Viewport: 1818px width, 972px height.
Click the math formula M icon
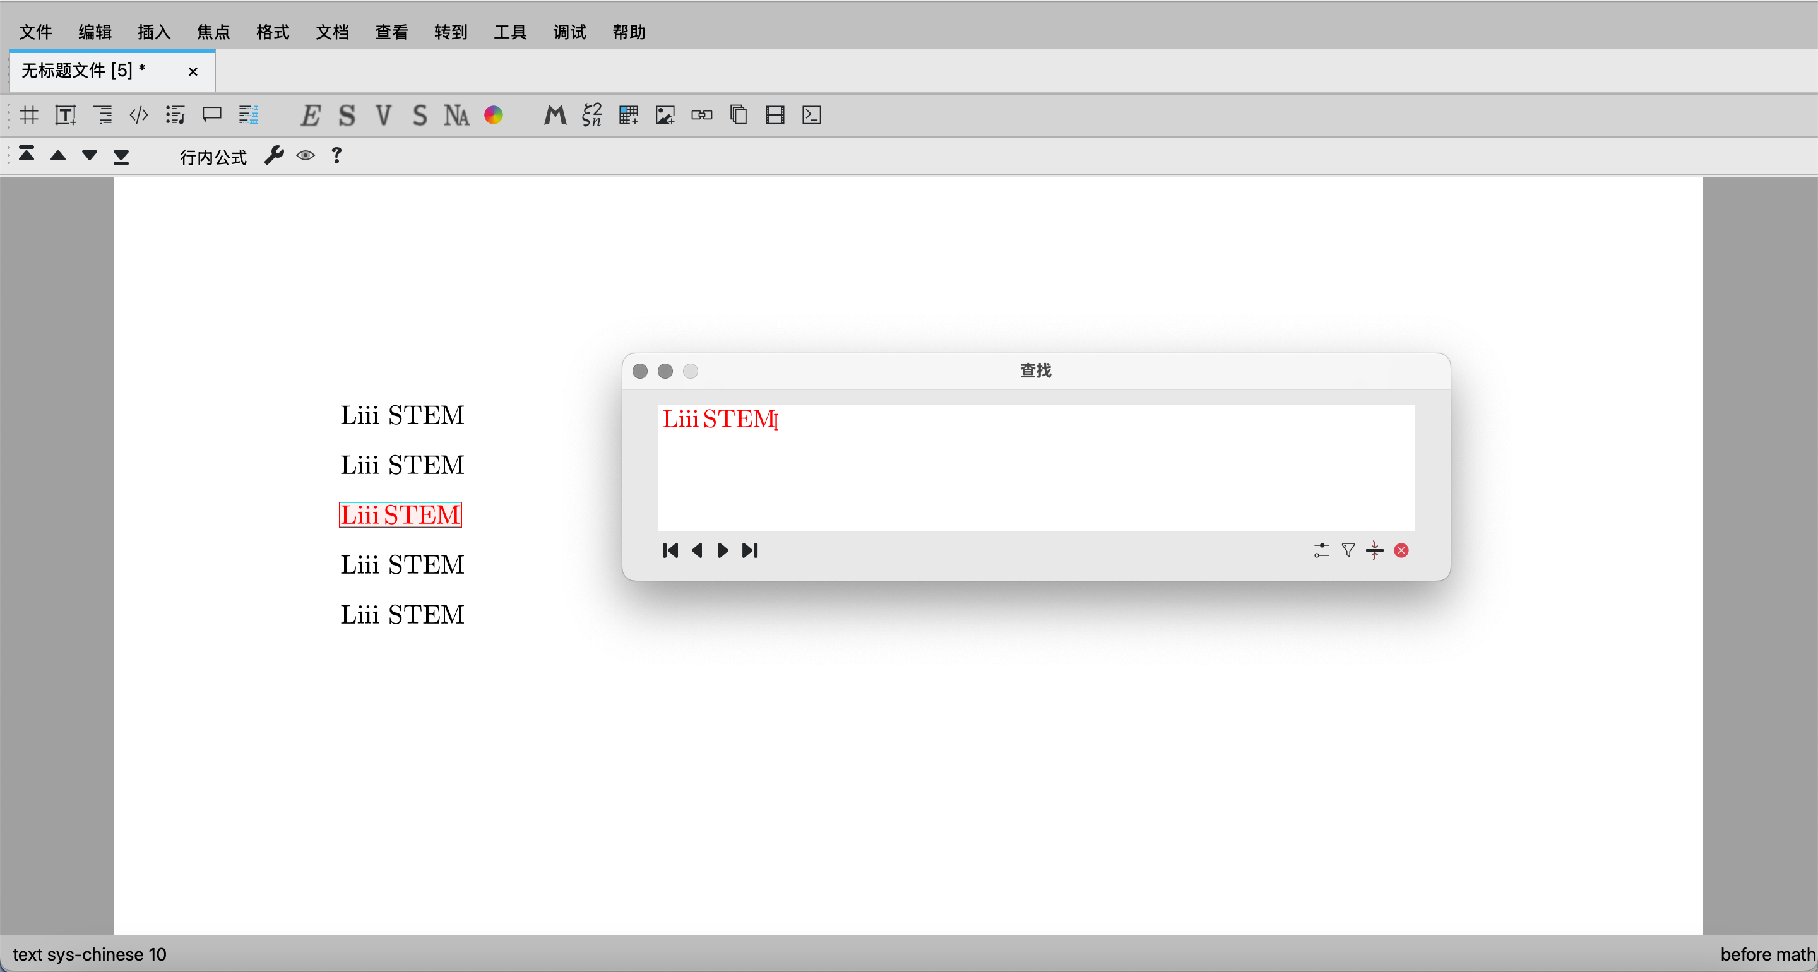click(555, 115)
